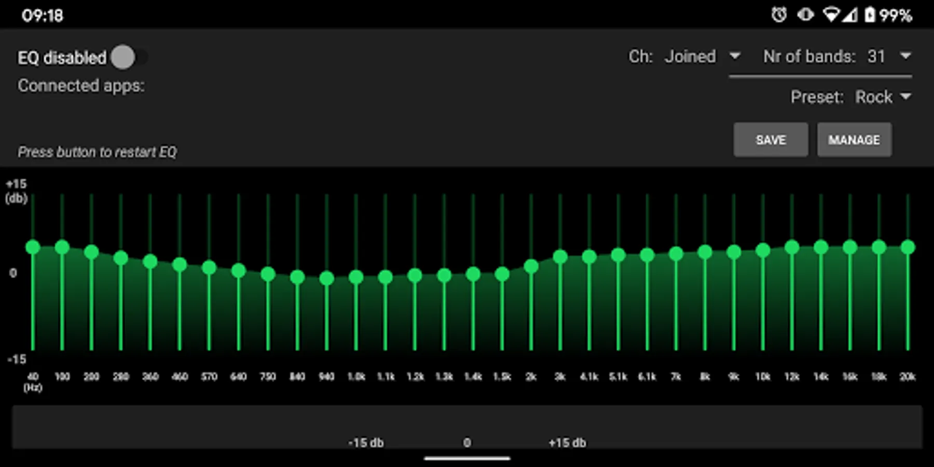
Task: Open the Preset dropdown showing Rock
Action: (x=883, y=97)
